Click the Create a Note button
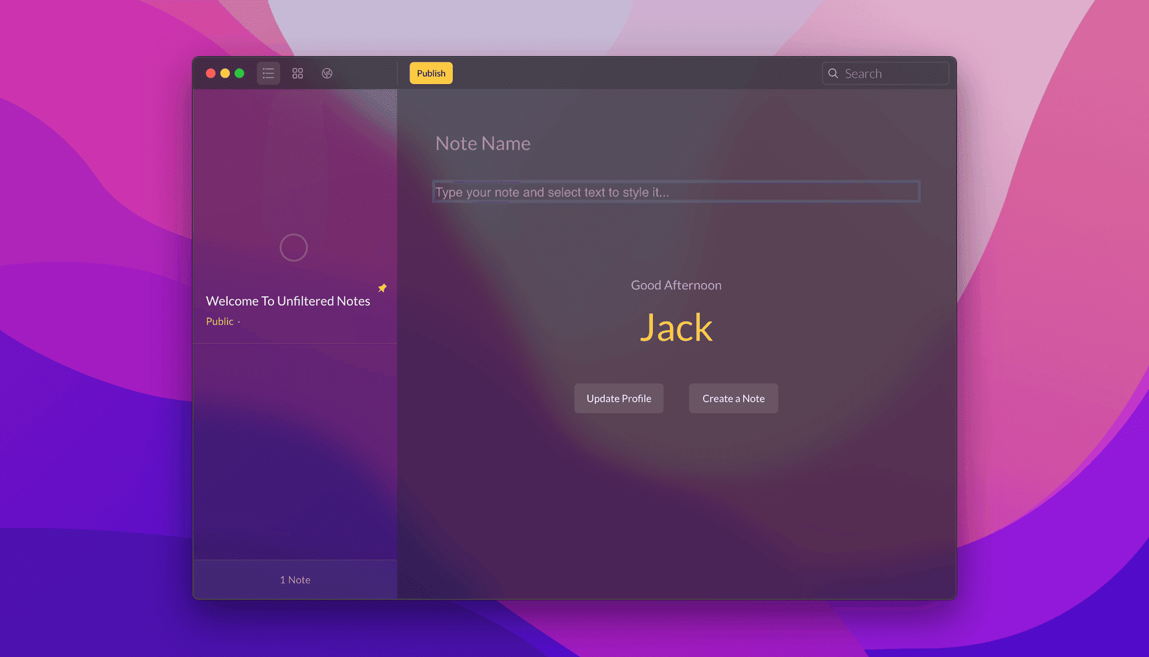 pyautogui.click(x=733, y=398)
